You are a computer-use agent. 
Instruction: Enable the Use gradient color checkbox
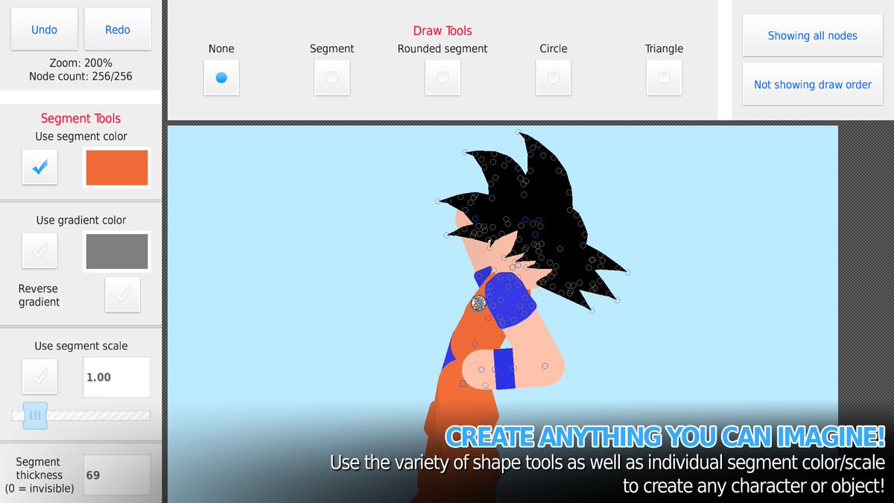click(40, 251)
